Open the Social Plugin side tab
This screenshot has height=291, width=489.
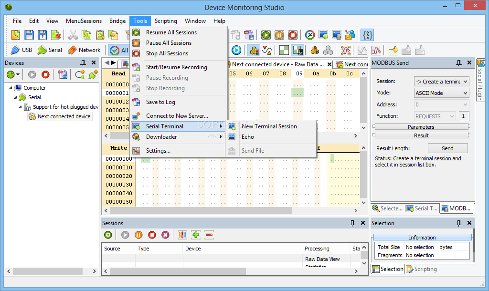coord(480,80)
